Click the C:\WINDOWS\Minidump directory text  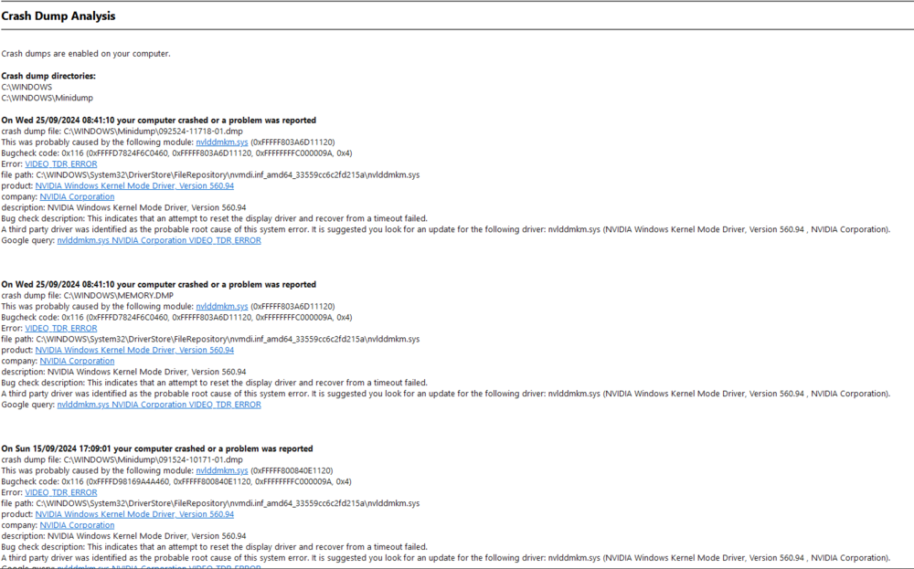[x=47, y=98]
